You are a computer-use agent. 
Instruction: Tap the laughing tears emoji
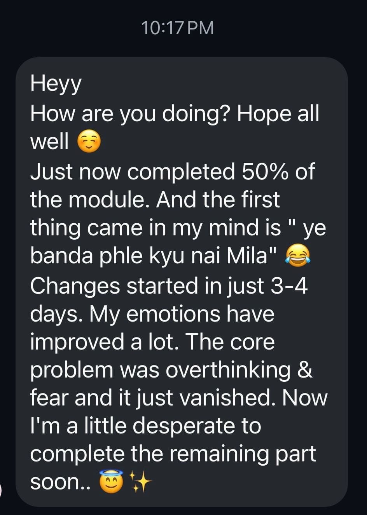pyautogui.click(x=299, y=257)
